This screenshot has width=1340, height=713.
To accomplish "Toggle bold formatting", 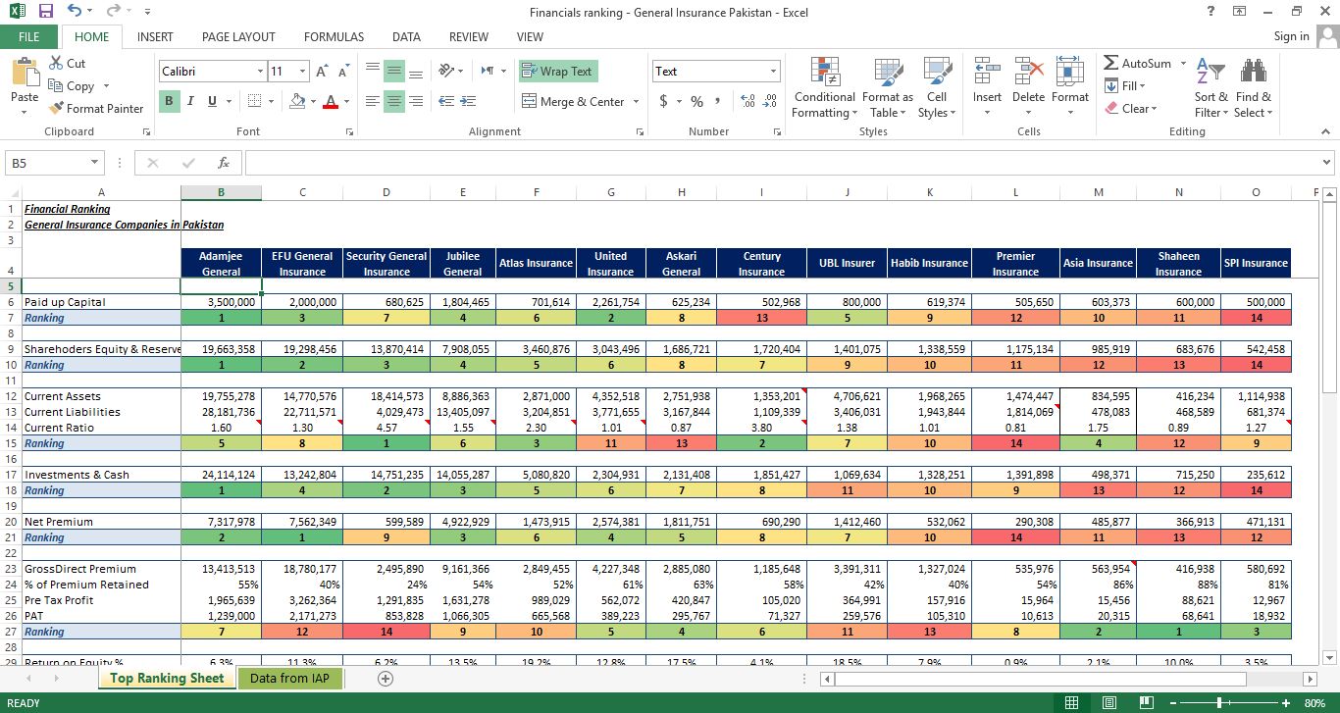I will pyautogui.click(x=169, y=101).
